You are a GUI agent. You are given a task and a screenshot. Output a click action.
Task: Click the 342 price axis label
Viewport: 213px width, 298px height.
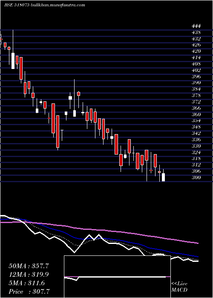pyautogui.click(x=196, y=133)
